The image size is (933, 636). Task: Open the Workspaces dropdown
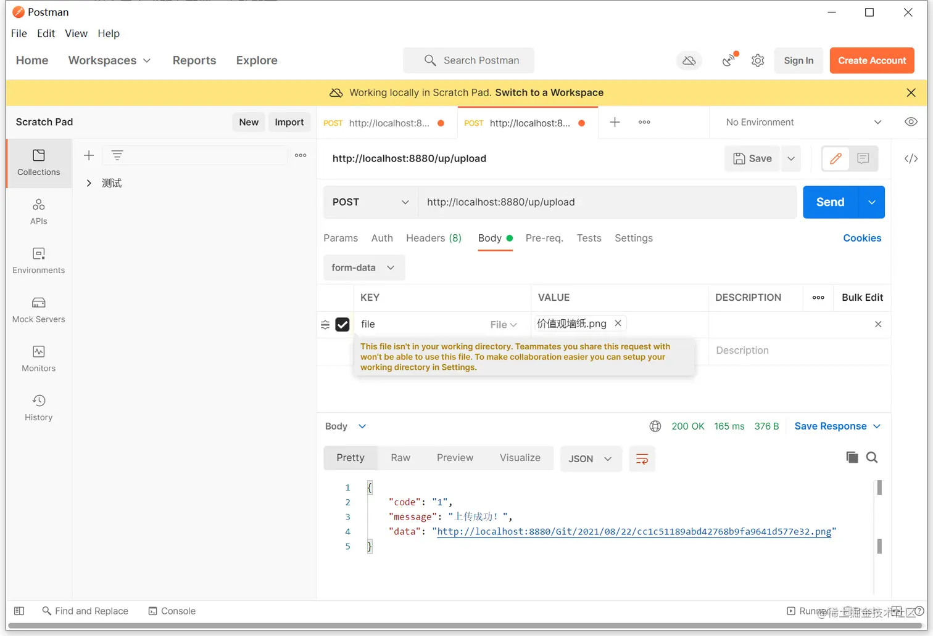coord(109,60)
